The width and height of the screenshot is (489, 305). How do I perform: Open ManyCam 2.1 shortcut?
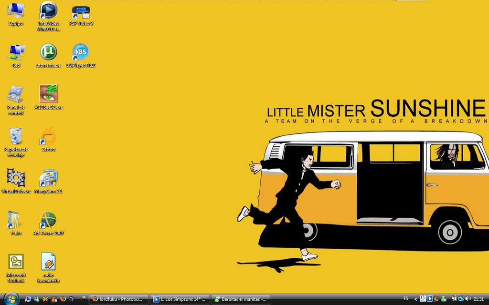coord(48,181)
